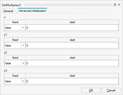Click the start value field for y3
The height and width of the screenshot is (95, 123).
[72, 81]
